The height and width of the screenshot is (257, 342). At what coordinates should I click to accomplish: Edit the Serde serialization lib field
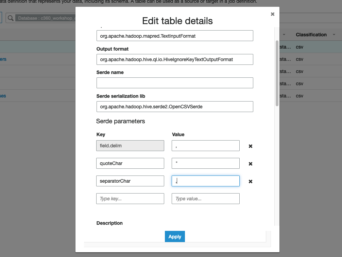(175, 107)
